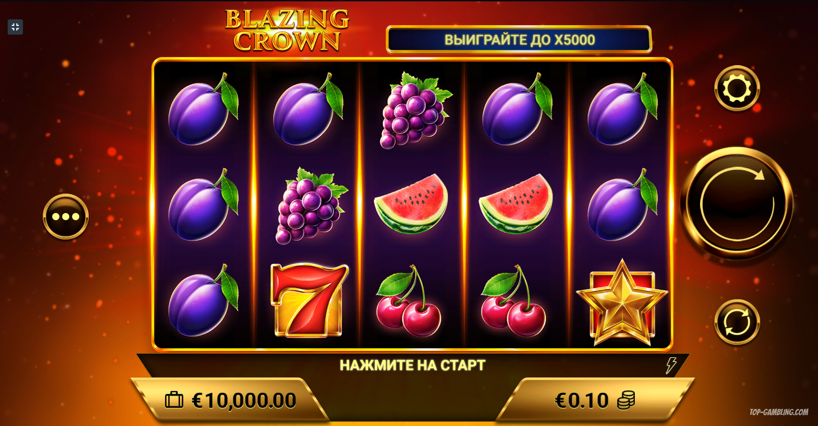Click the large gold spin button
Screen dimensions: 818x426
(737, 204)
